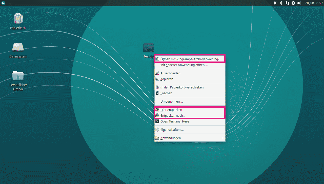Click the icon beside Anwendungen
324x184 pixels.
coord(157,138)
